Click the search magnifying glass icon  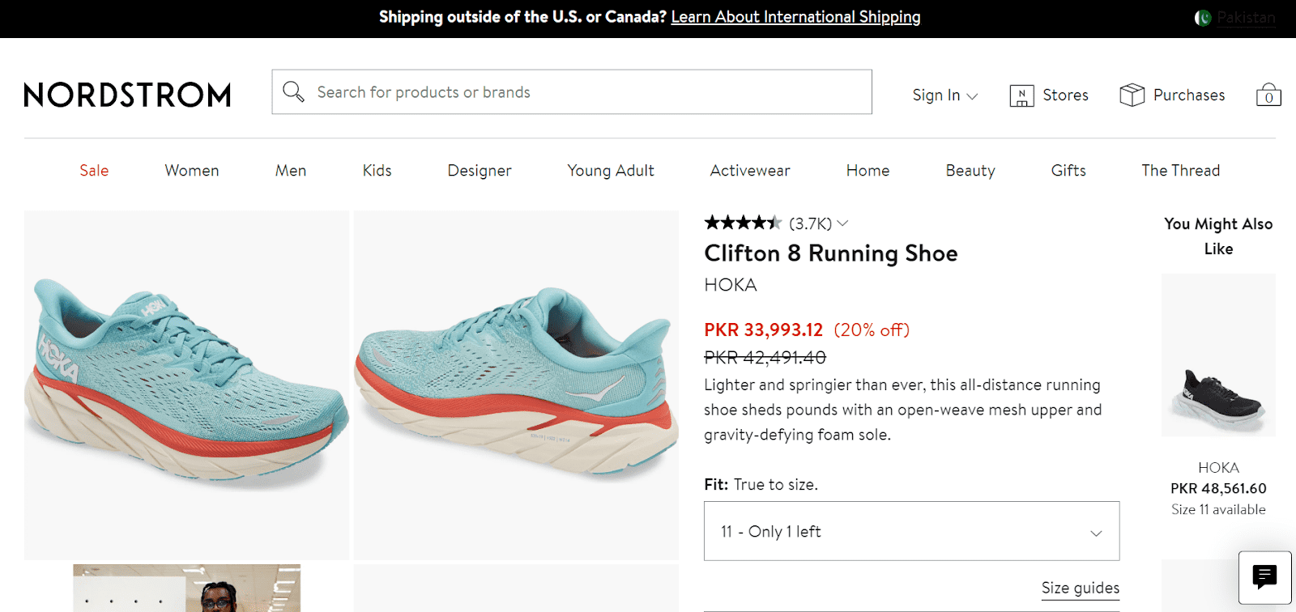(292, 91)
